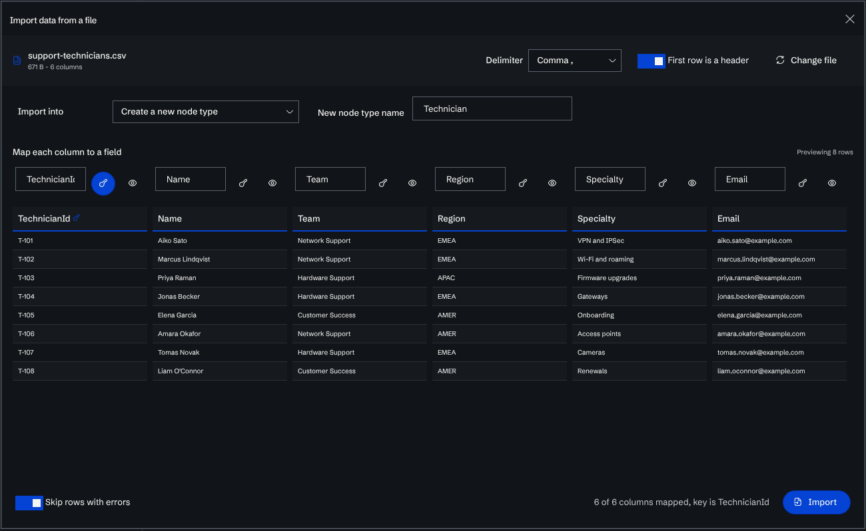
Task: Edit the New node type name field
Action: (x=492, y=108)
